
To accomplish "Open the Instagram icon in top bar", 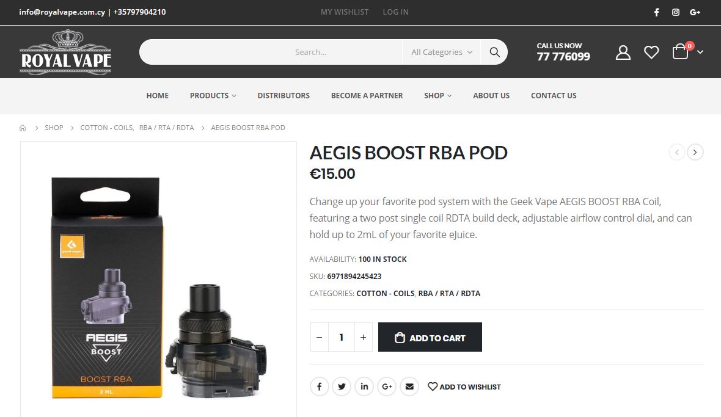I will [675, 12].
